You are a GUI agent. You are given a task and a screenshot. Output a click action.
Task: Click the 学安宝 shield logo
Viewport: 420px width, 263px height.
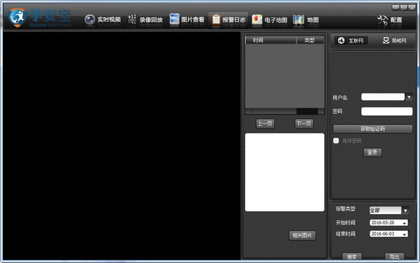click(17, 17)
